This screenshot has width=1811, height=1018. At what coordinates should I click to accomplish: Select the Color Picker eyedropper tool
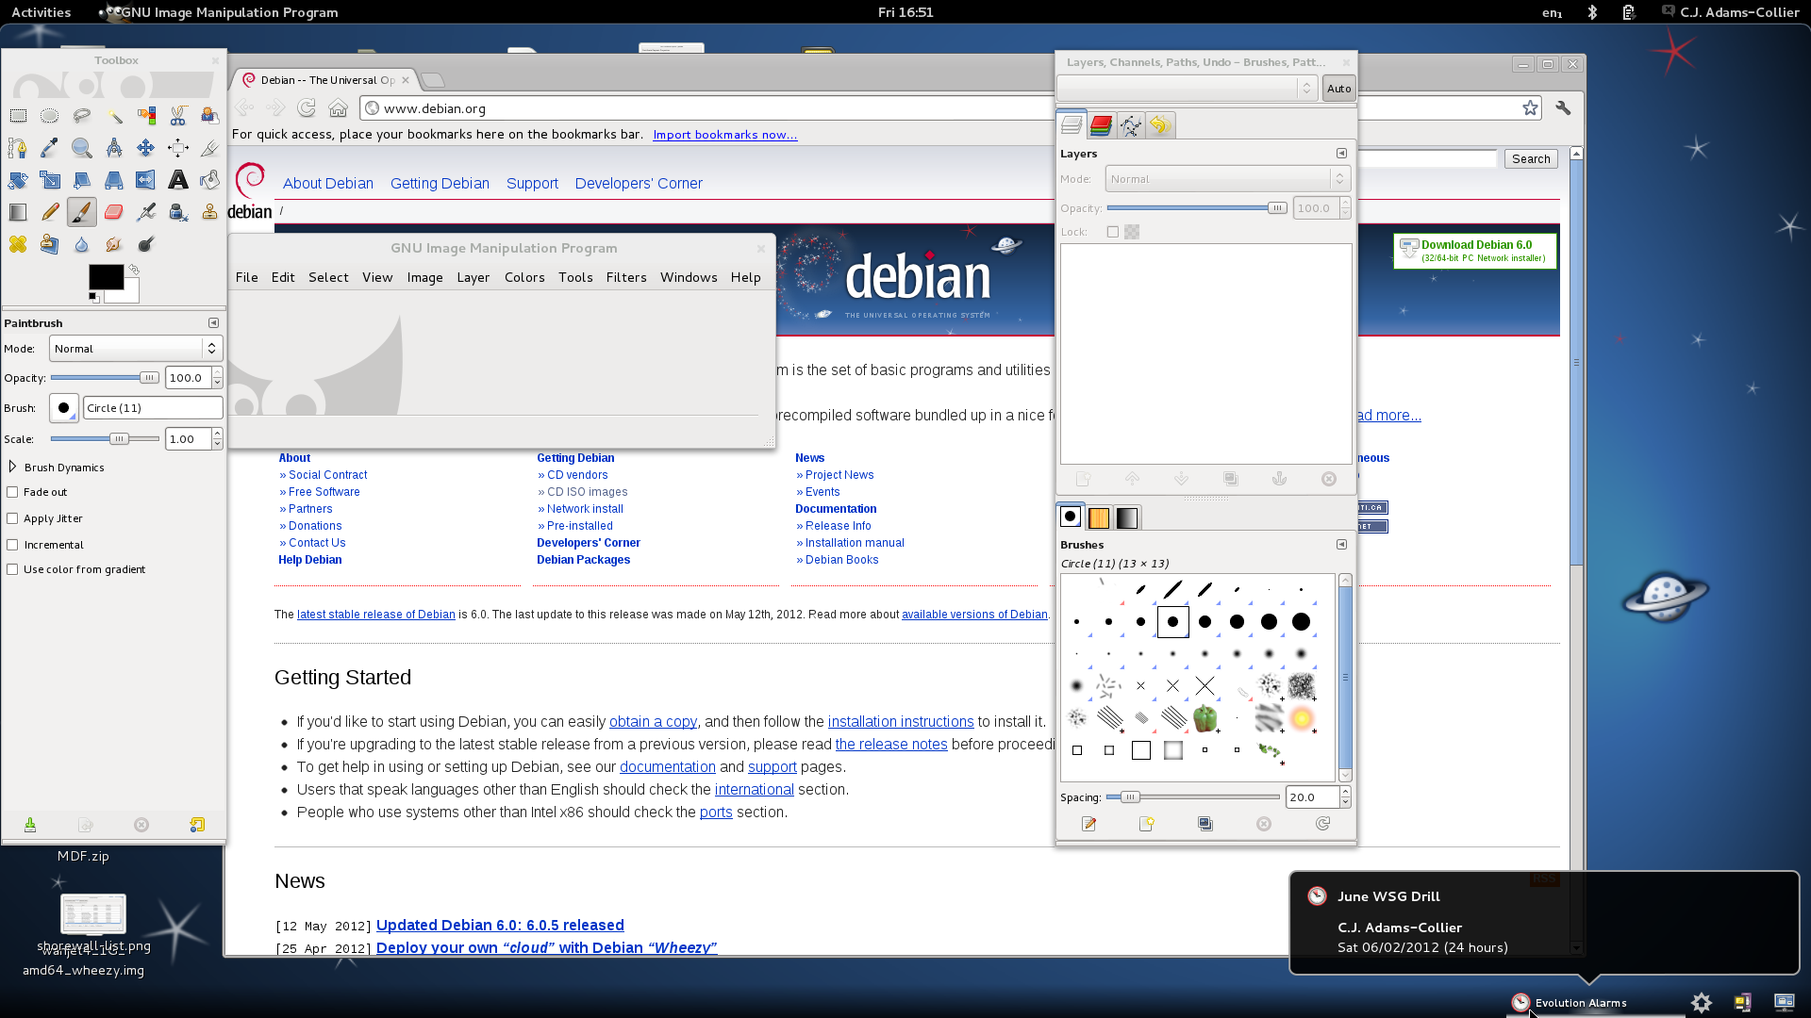50,148
